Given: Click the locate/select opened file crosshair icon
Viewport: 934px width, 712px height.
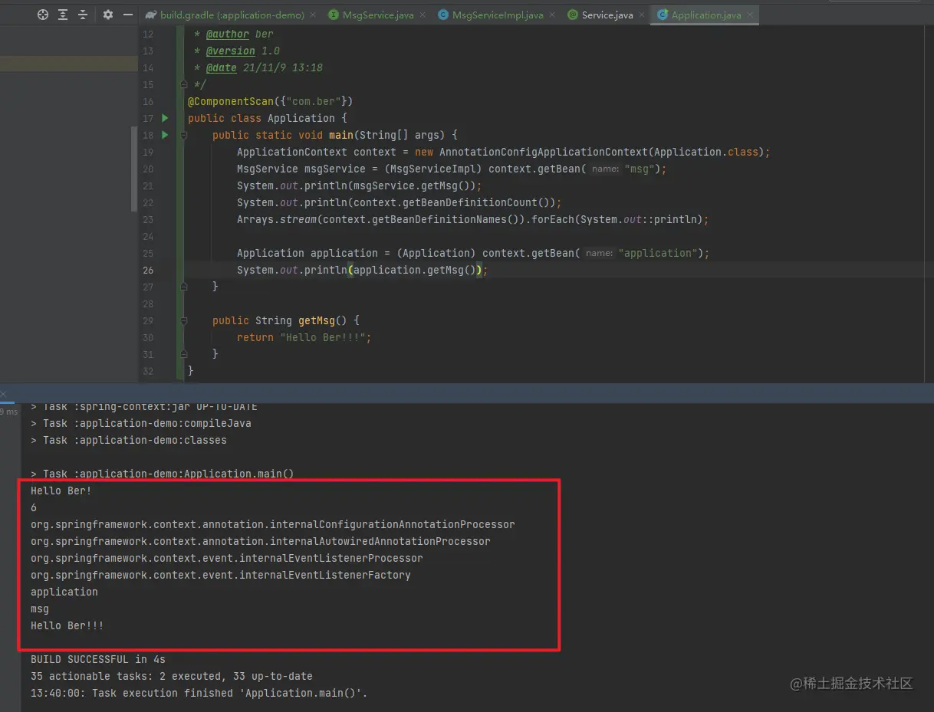Looking at the screenshot, I should tap(43, 15).
